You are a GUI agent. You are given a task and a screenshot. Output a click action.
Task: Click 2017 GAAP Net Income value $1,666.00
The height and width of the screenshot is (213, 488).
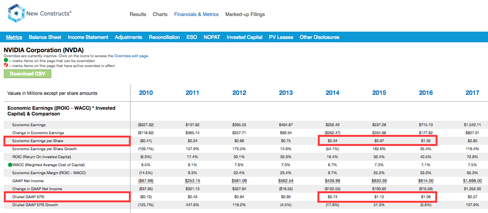click(472, 181)
